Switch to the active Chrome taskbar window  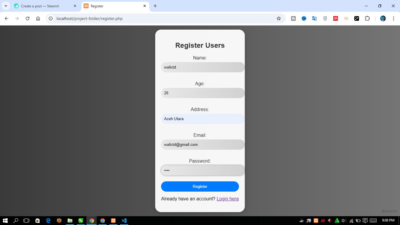click(x=92, y=221)
